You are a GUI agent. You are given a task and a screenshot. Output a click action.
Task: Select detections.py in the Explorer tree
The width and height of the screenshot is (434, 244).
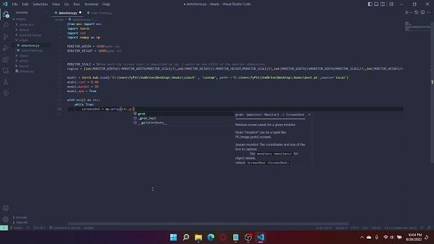point(30,45)
